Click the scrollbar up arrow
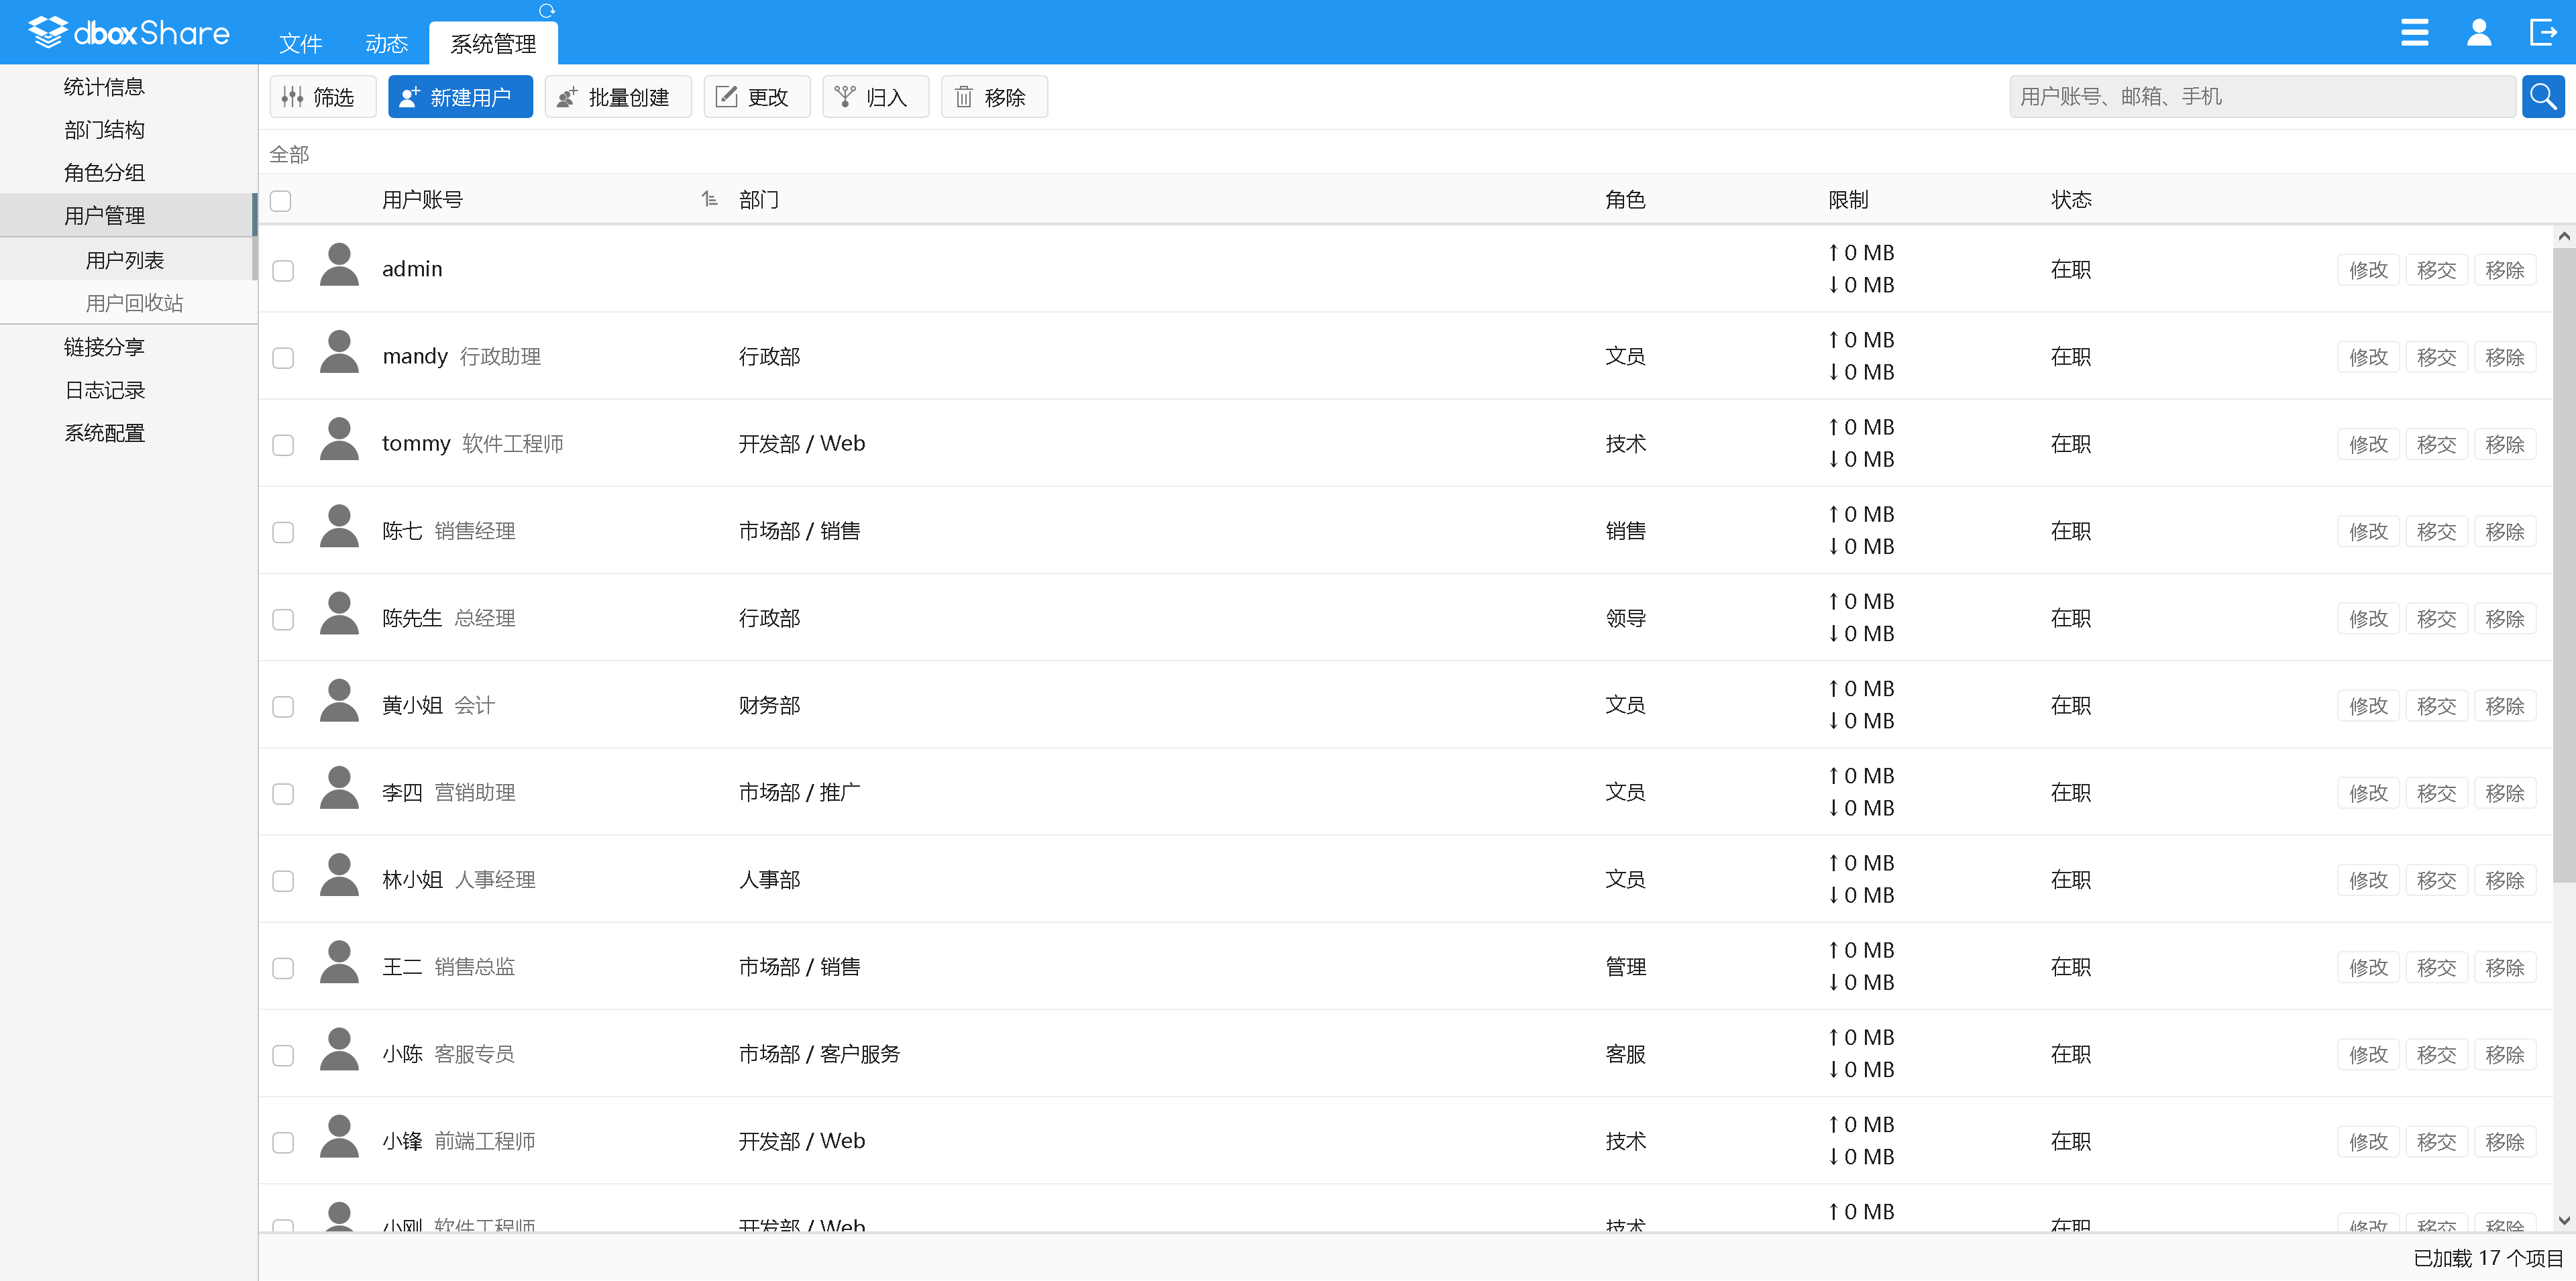The image size is (2576, 1281). click(2564, 236)
